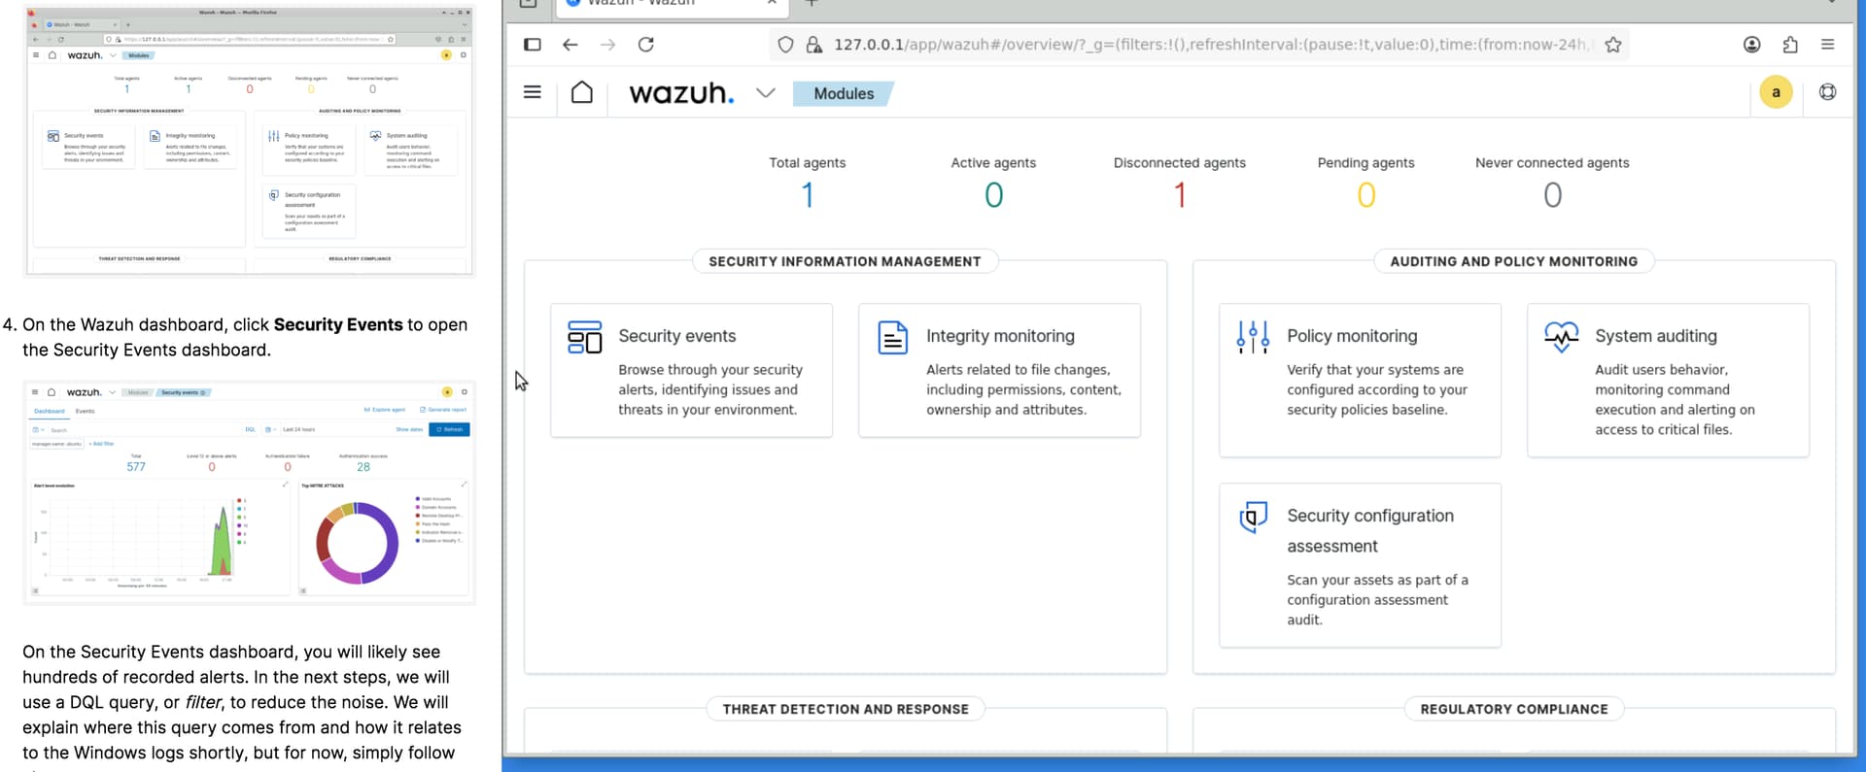
Task: Click the Wazuh home icon
Action: (581, 92)
